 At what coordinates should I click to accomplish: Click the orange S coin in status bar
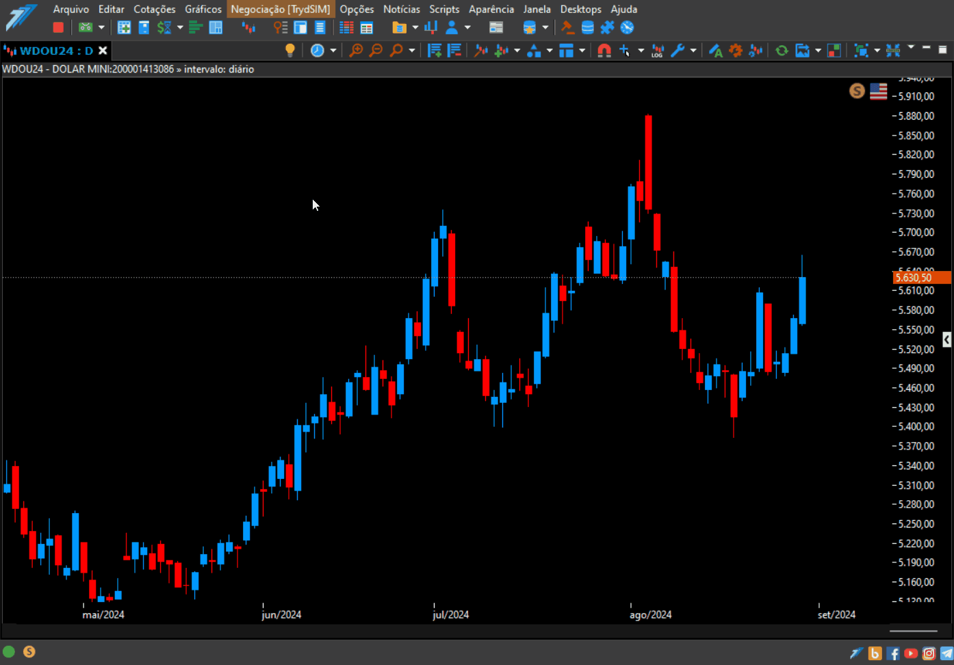point(29,652)
